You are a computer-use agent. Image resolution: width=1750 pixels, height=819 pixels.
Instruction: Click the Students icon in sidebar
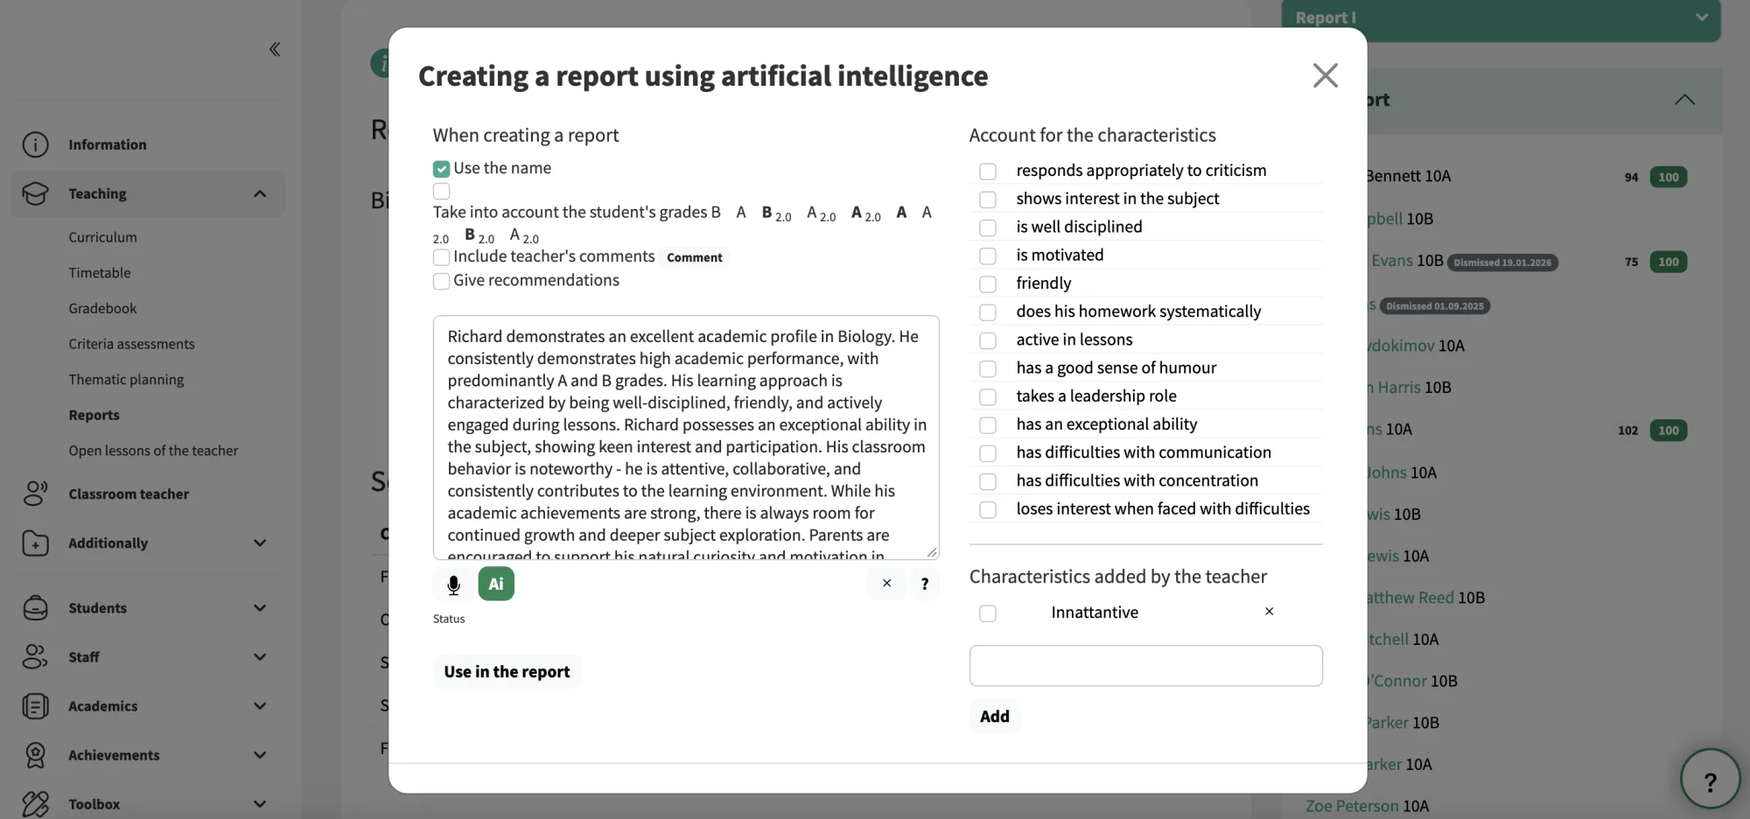(x=35, y=607)
